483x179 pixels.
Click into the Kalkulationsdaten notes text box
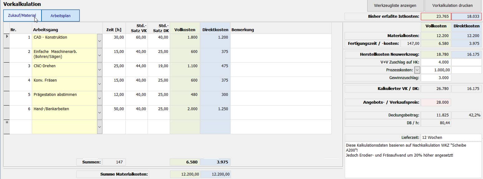[413, 159]
